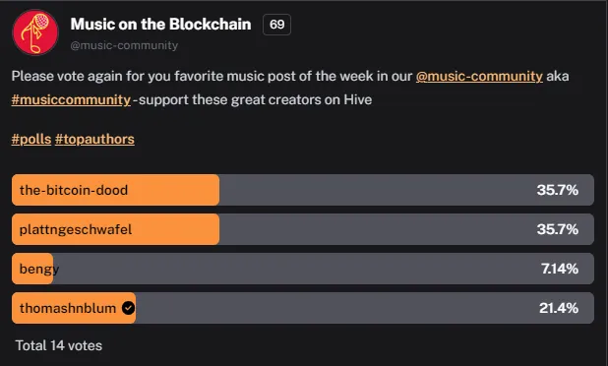Viewport: 608px width, 366px height.
Task: Click the checkmark icon beside thomashnblum
Action: point(128,308)
